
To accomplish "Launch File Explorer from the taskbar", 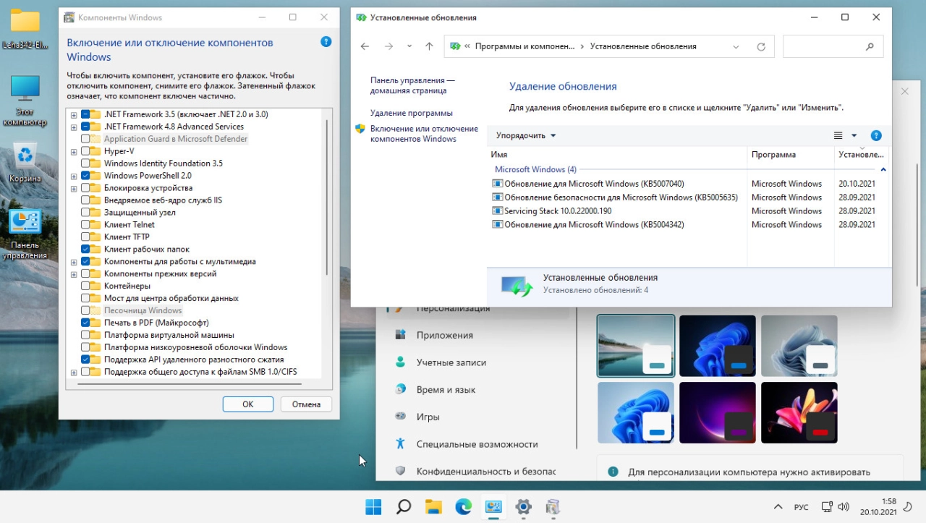I will coord(433,507).
